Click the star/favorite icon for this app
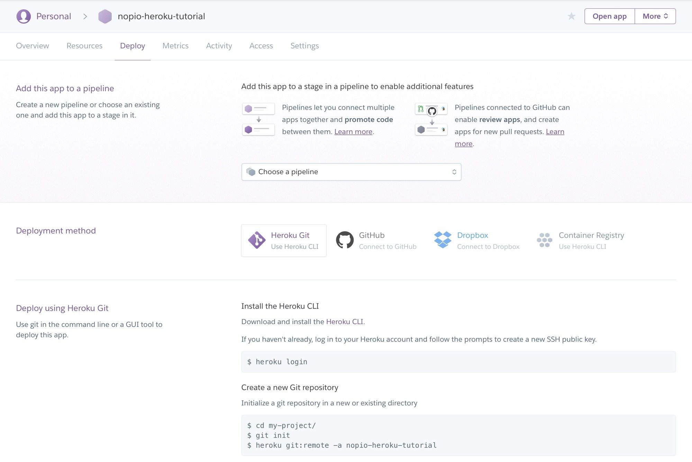This screenshot has width=692, height=462. pos(572,16)
